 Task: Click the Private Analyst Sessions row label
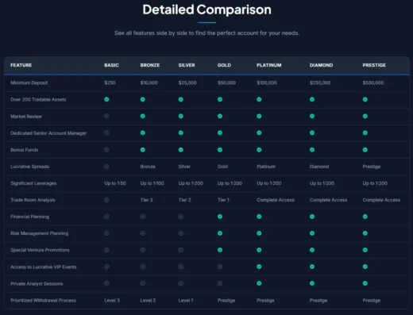pyautogui.click(x=37, y=284)
